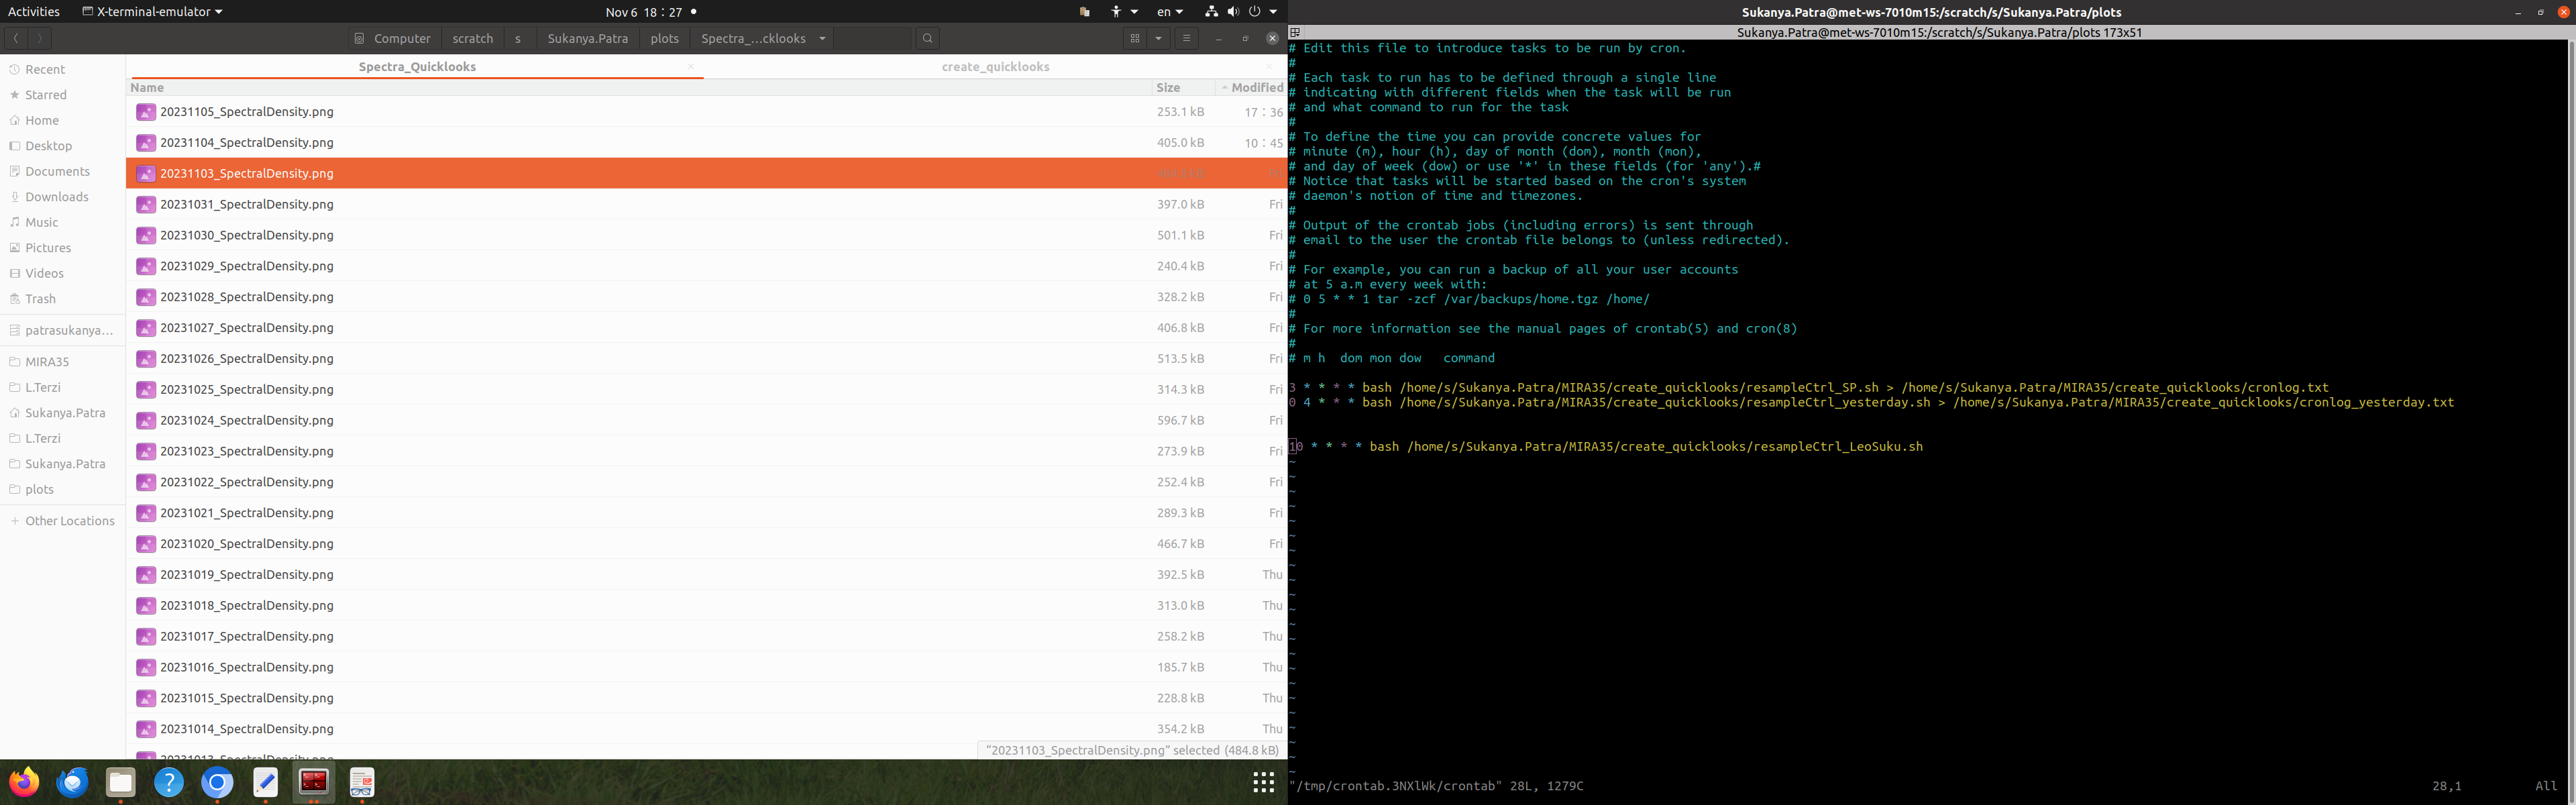Open the X-terminal-emulator app menu
Viewport: 2576px width, 805px height.
[x=152, y=12]
